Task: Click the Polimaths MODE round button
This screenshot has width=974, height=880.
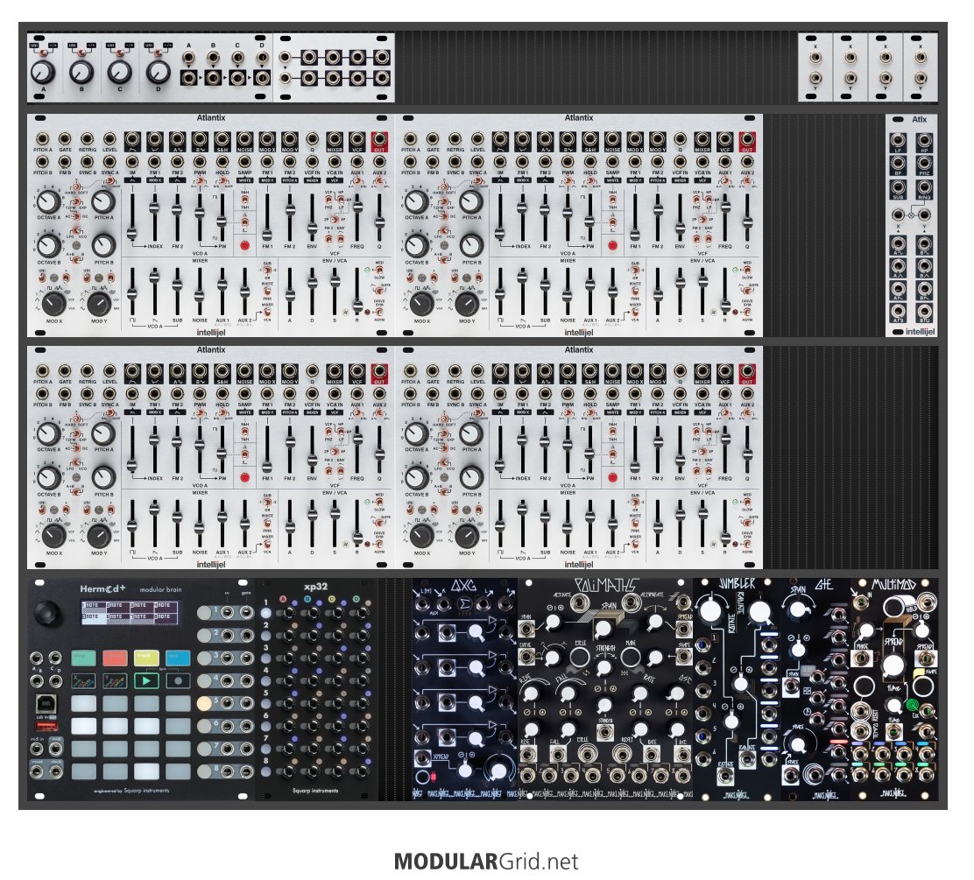Action: tap(629, 657)
